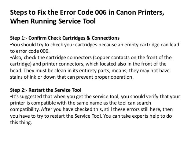The height and width of the screenshot is (146, 195).
Task: Click the words 'cartridge) and printer connectors'
Action: click(47, 64)
